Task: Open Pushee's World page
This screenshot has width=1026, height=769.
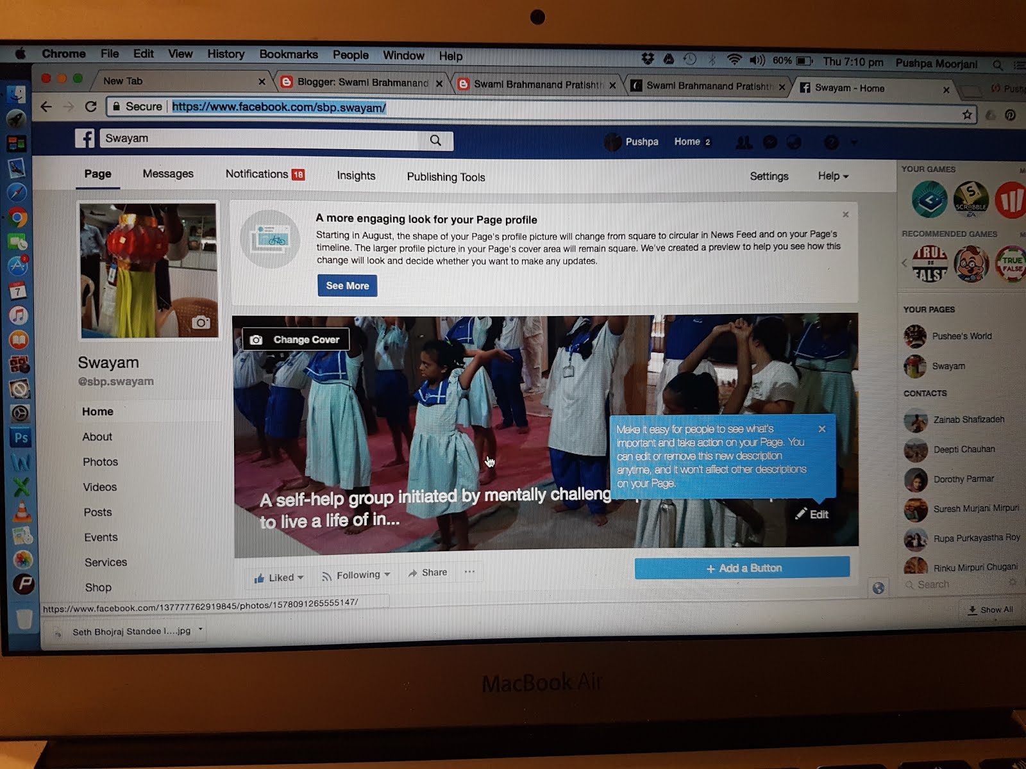Action: coord(948,336)
